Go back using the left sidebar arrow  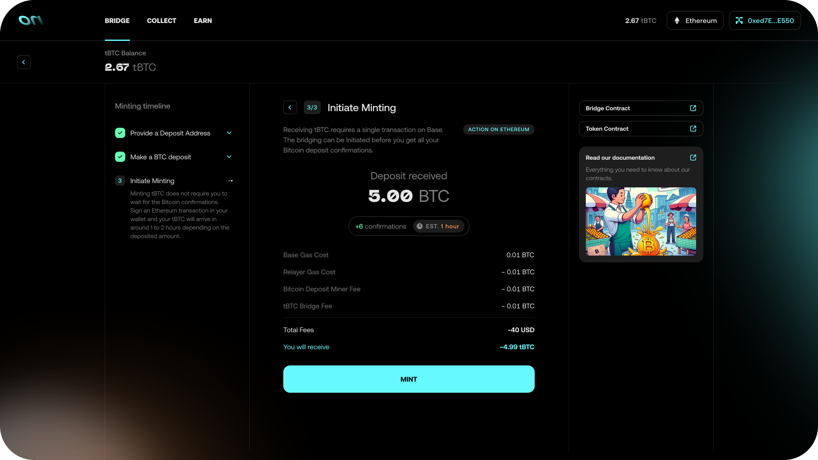24,62
